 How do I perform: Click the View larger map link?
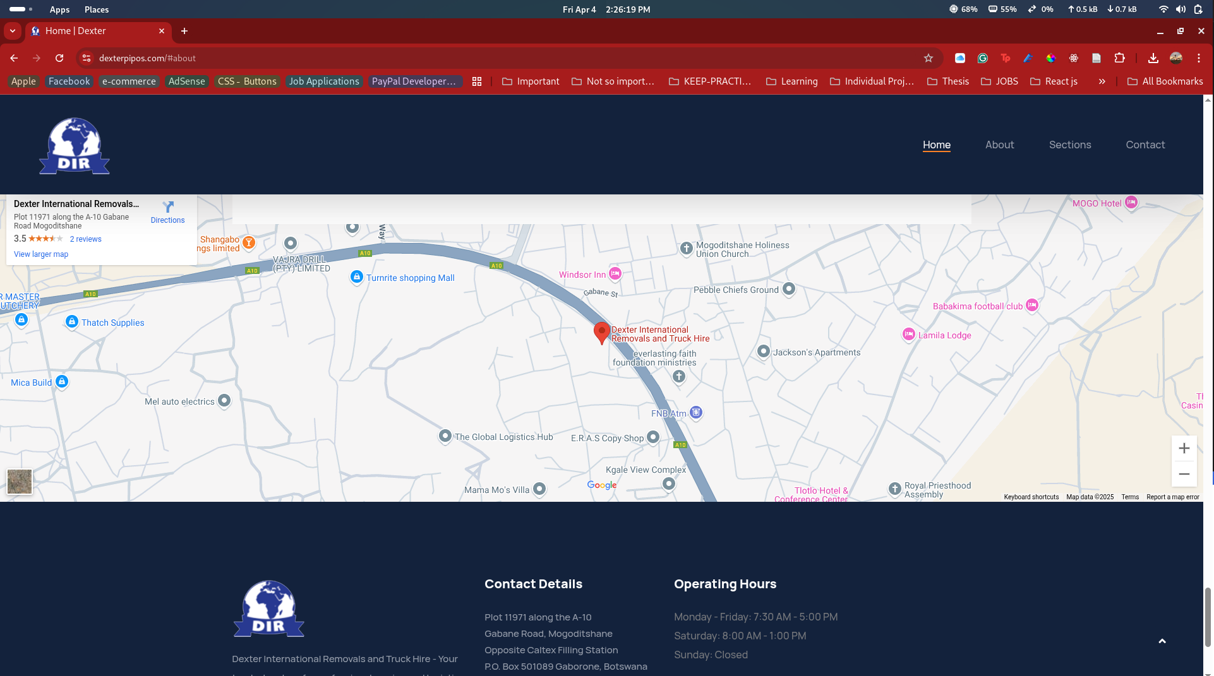(x=41, y=254)
